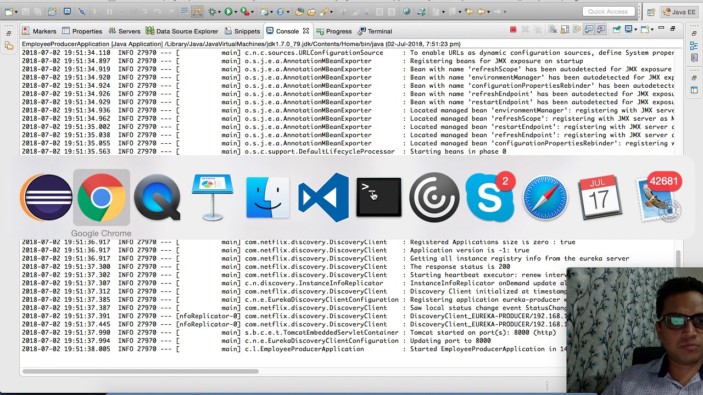
Task: Pin the current console
Action: coord(616,29)
